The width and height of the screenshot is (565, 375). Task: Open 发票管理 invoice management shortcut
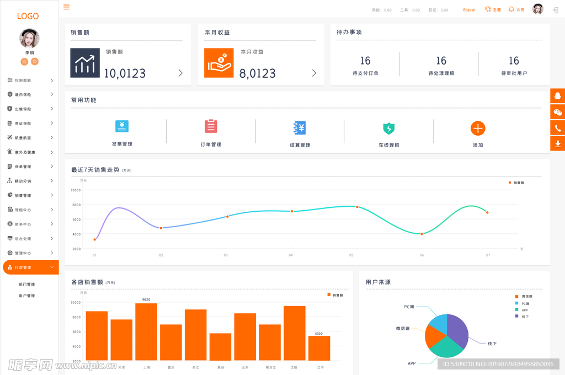pos(122,126)
